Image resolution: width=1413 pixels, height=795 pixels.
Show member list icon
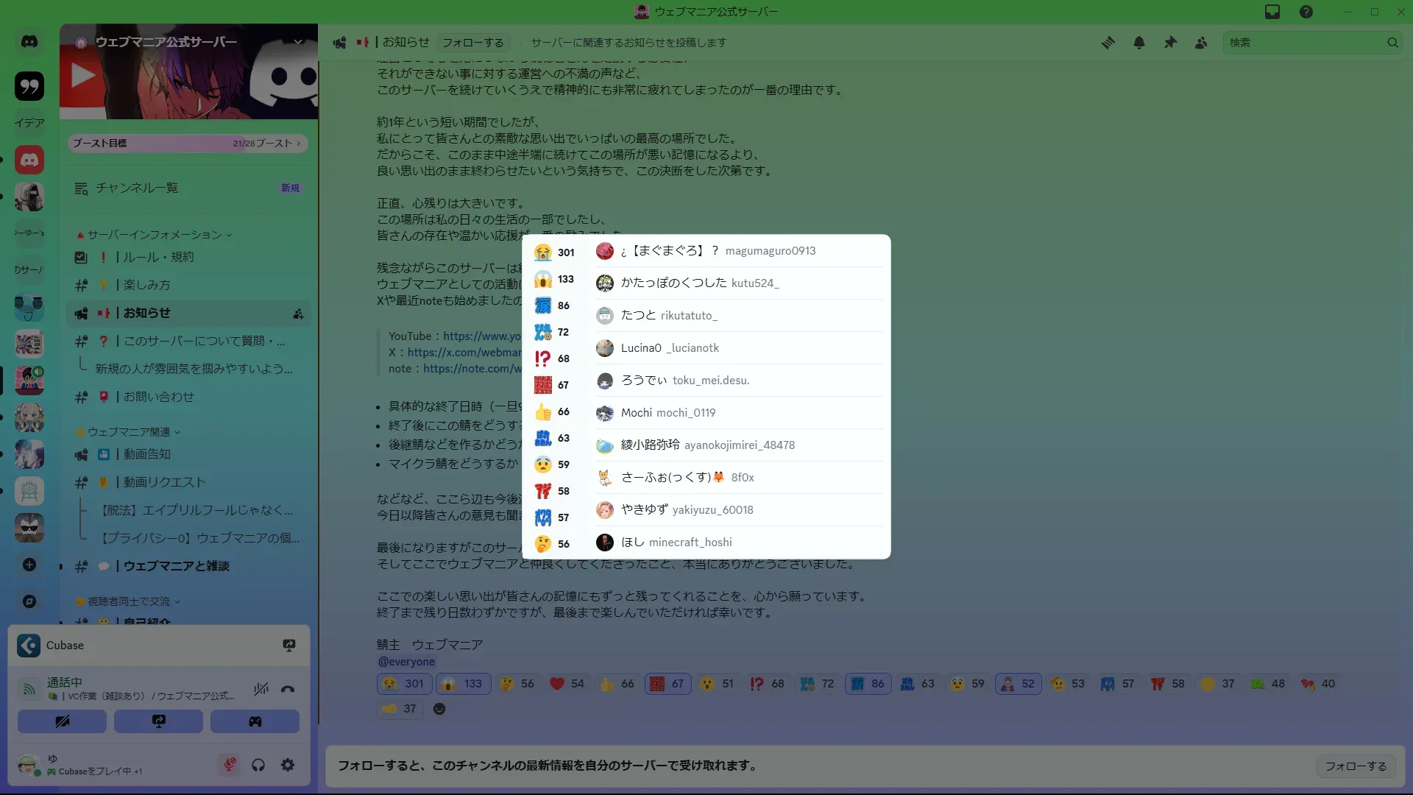tap(1200, 43)
